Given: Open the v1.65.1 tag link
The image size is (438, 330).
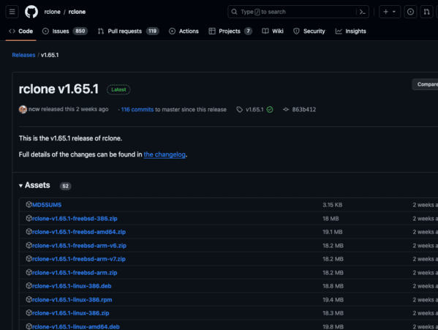Looking at the screenshot, I should pos(254,110).
